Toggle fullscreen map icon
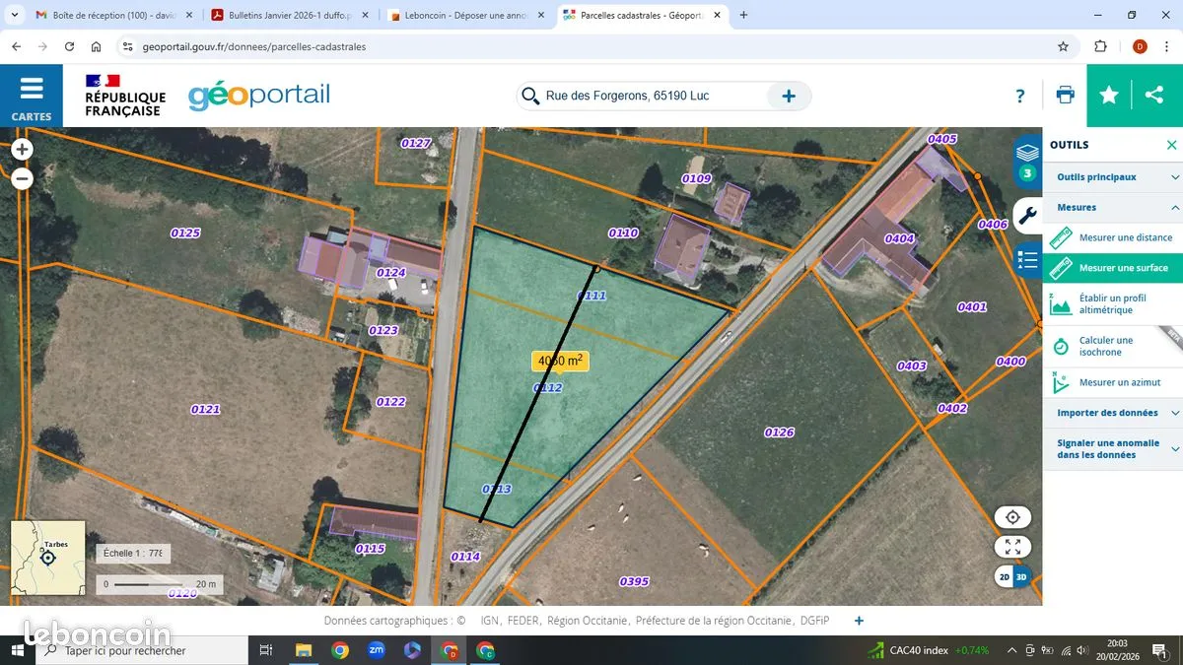Viewport: 1183px width, 665px height. click(x=1012, y=547)
